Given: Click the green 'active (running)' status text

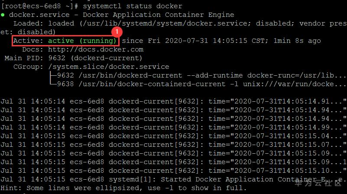Looking at the screenshot, I should [x=82, y=41].
